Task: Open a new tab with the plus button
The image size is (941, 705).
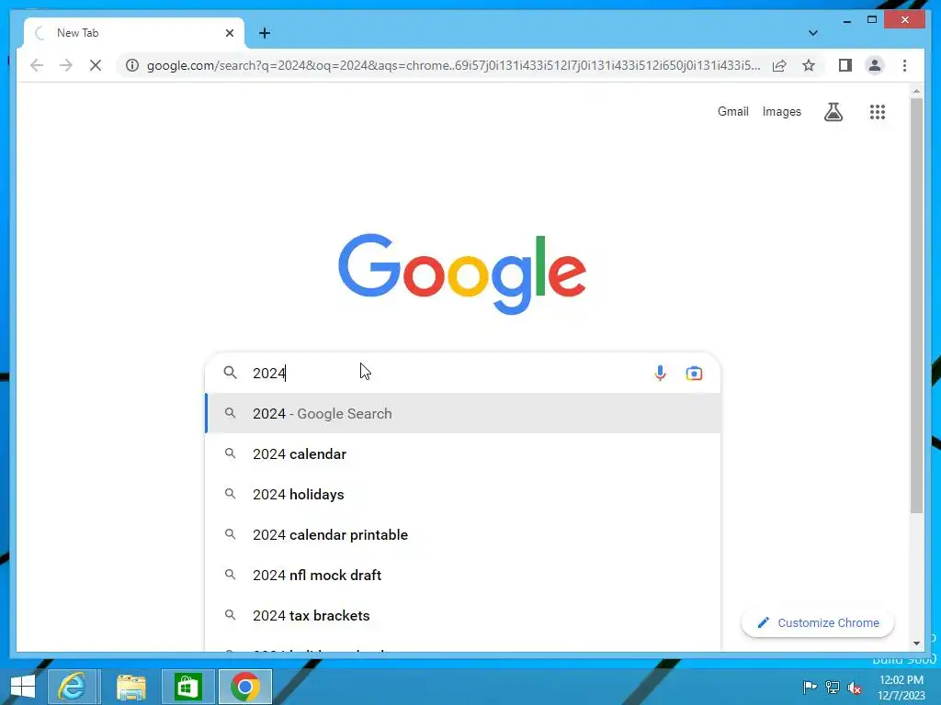Action: click(x=265, y=33)
